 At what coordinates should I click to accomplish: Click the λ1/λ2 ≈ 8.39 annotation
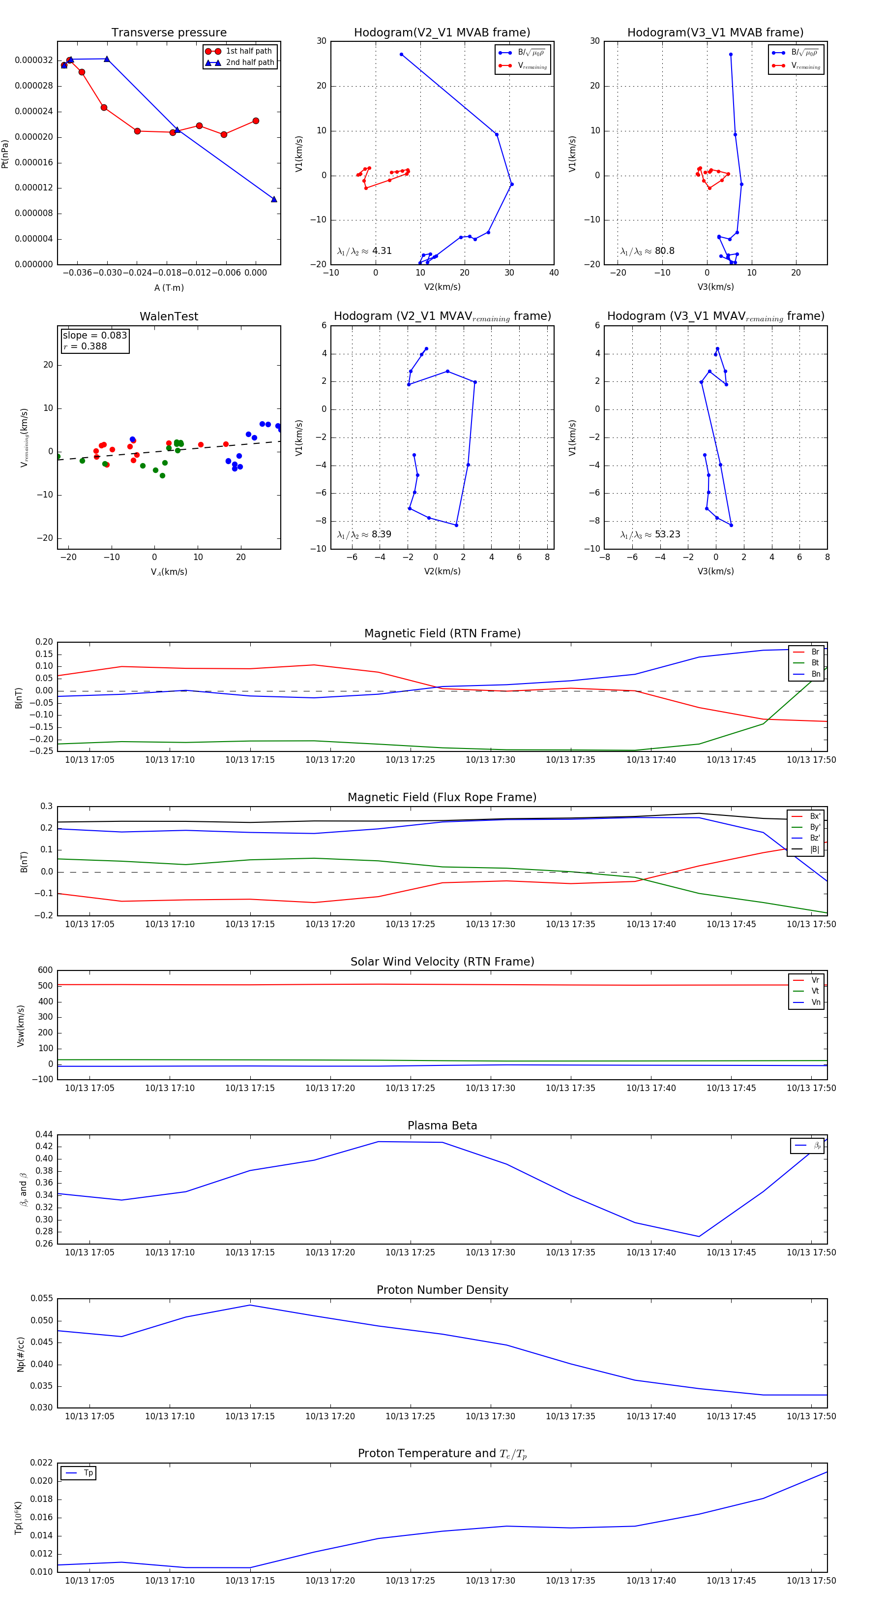[364, 534]
